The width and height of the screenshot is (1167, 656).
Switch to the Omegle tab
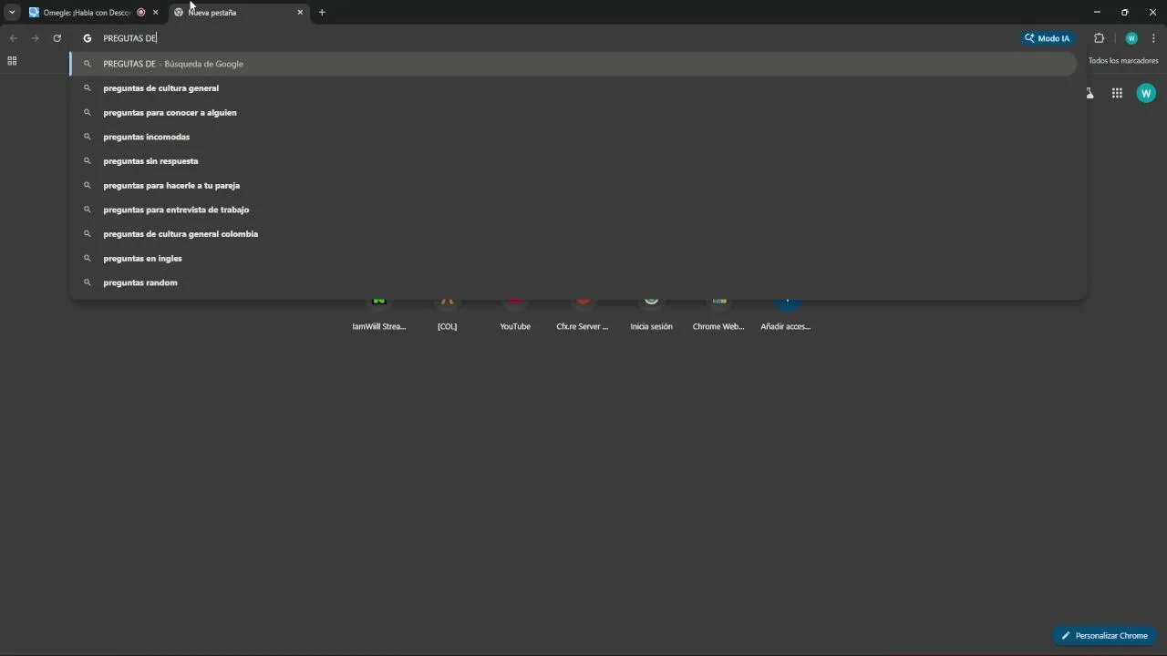click(87, 13)
